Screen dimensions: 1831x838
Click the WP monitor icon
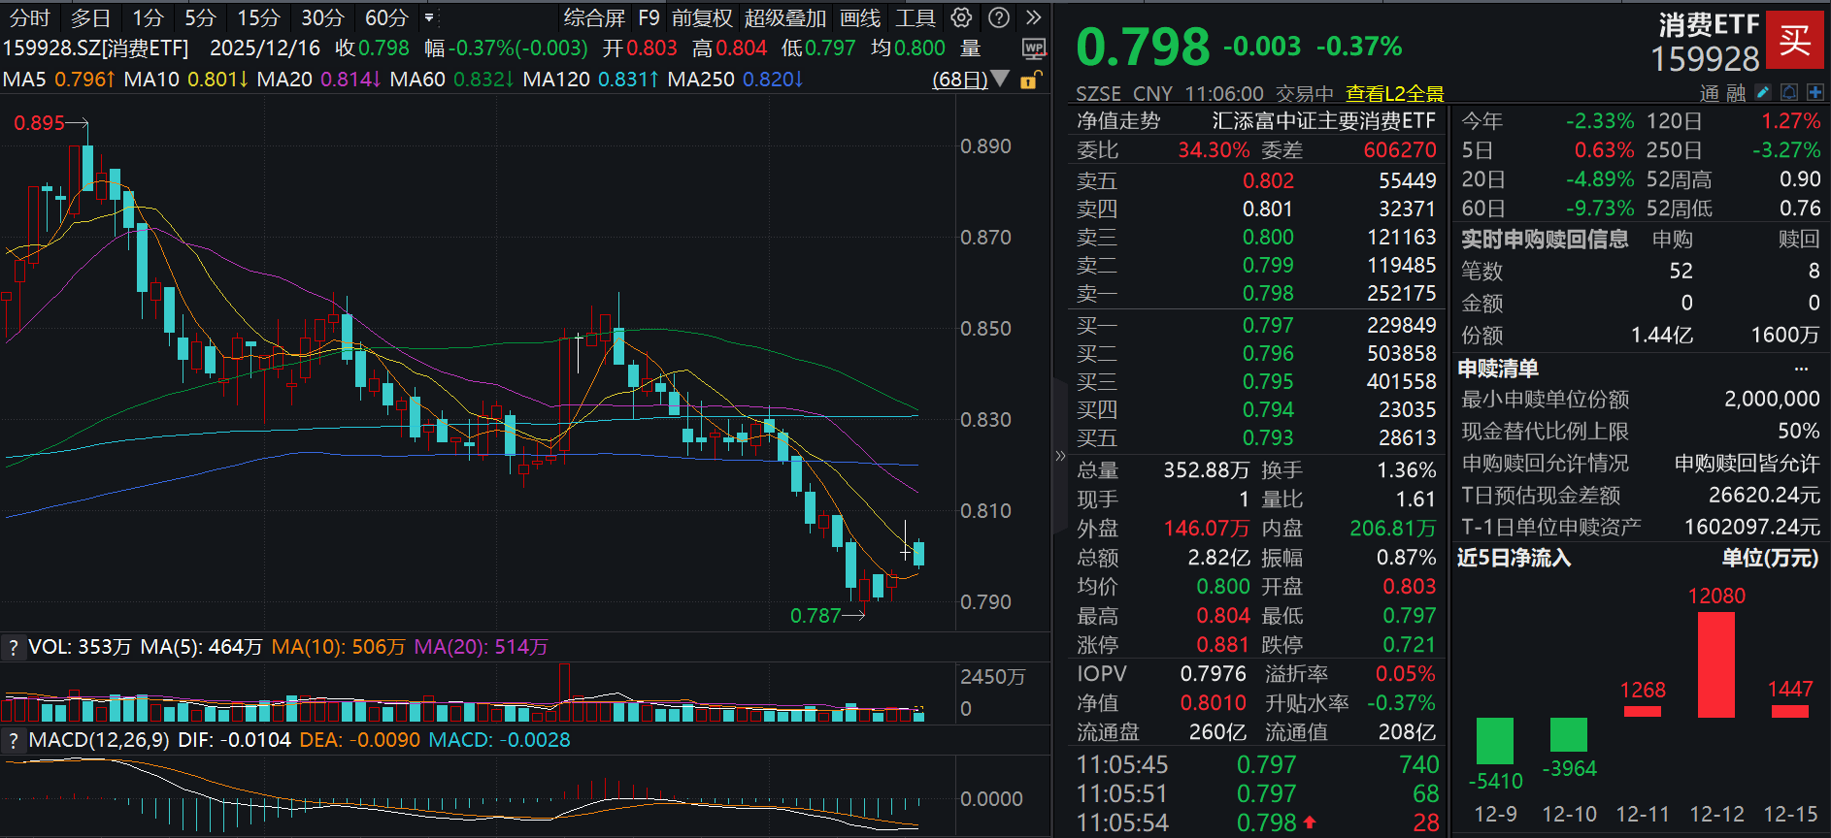(1034, 48)
